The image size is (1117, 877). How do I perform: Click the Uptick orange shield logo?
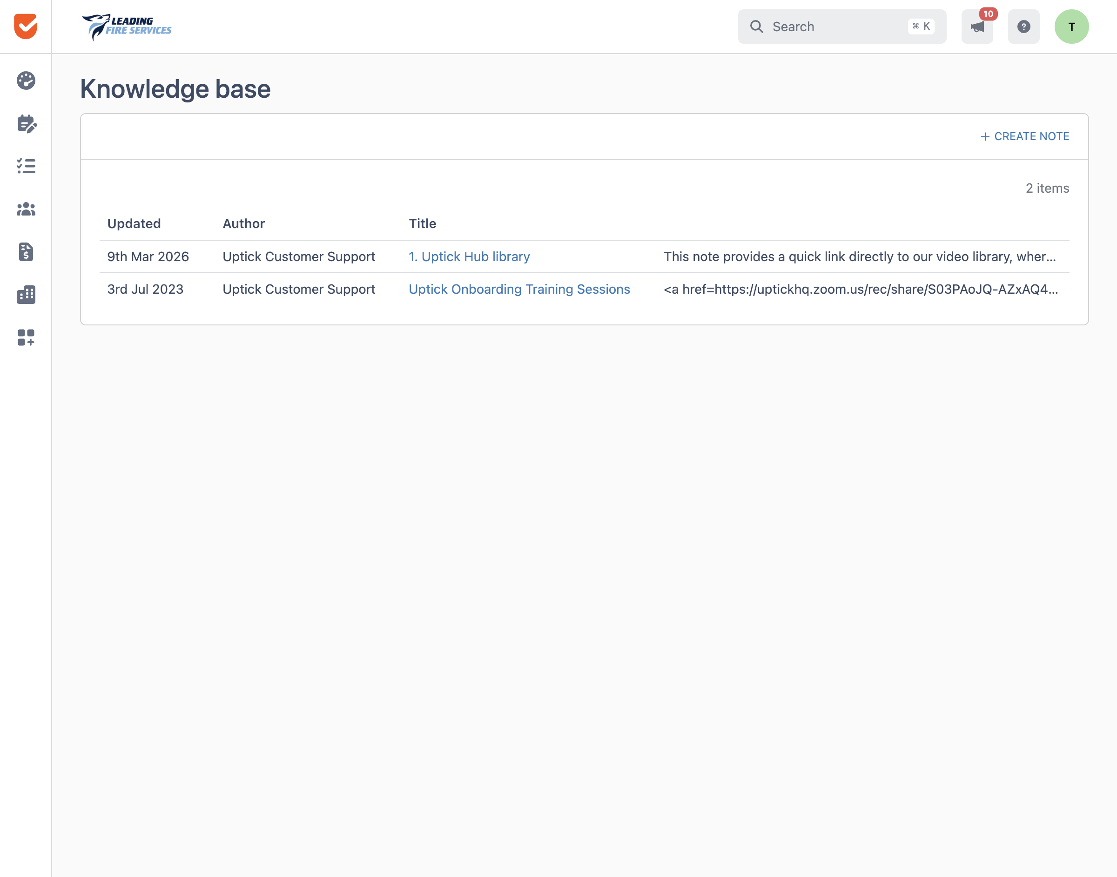(26, 26)
